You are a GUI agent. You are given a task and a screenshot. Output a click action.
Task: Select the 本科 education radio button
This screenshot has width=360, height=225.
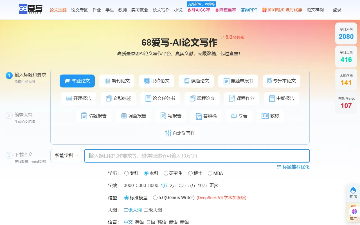(146, 173)
